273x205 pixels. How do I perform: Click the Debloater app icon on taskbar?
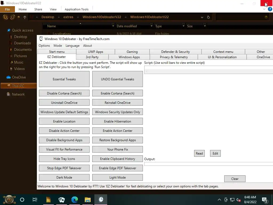coord(101,199)
